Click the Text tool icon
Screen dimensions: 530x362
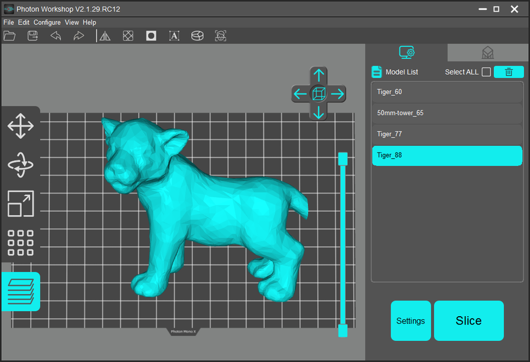point(174,36)
